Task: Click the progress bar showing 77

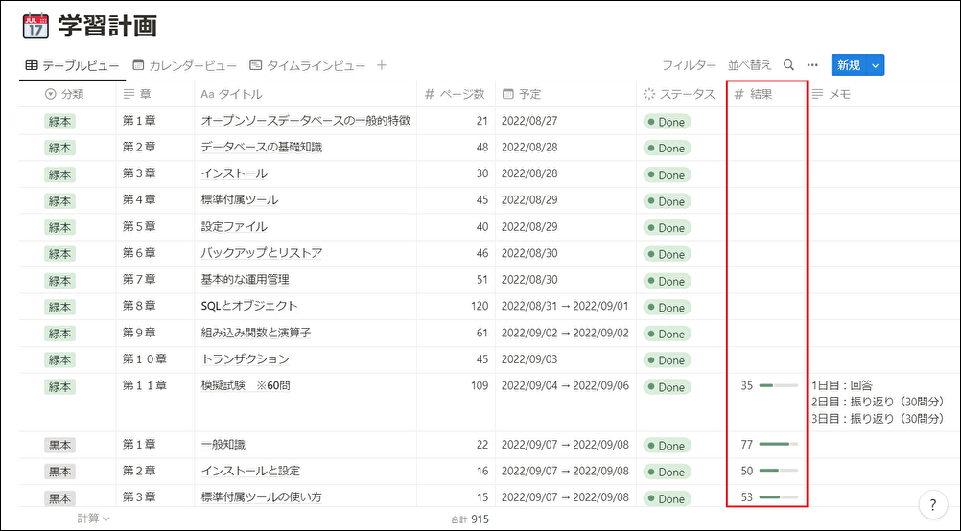Action: (779, 444)
